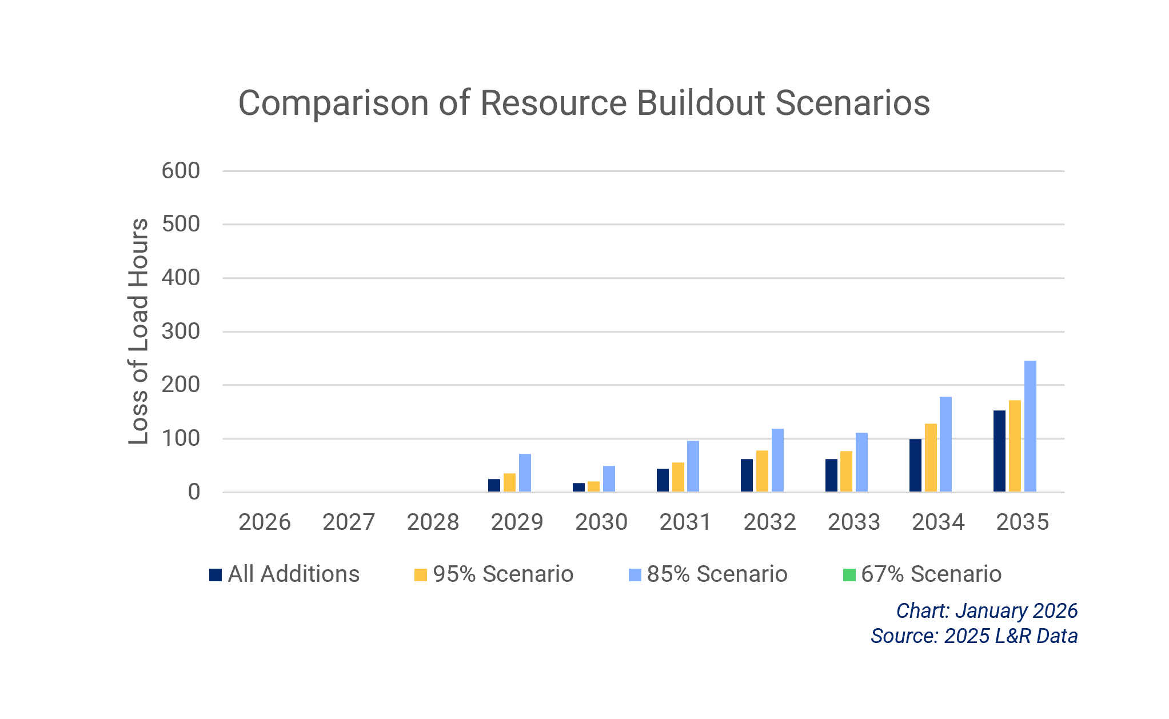Click the 95% Scenario yellow legend marker
Screen dimensions: 1169x719
pyautogui.click(x=422, y=574)
